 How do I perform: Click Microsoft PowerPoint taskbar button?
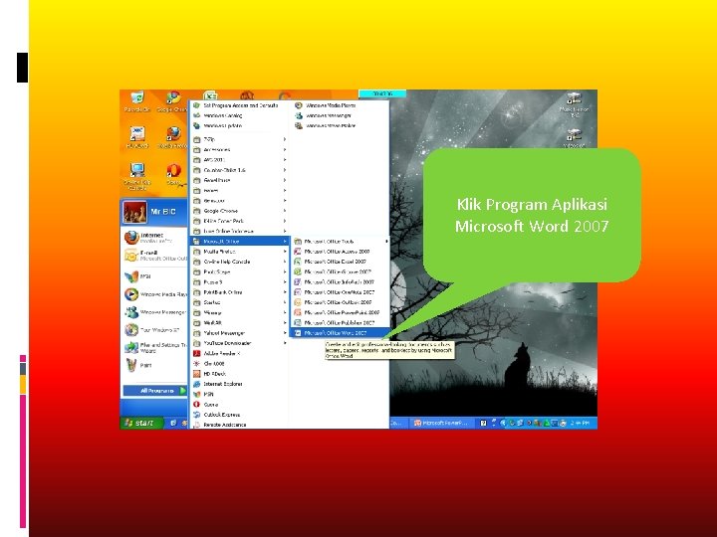(x=442, y=424)
